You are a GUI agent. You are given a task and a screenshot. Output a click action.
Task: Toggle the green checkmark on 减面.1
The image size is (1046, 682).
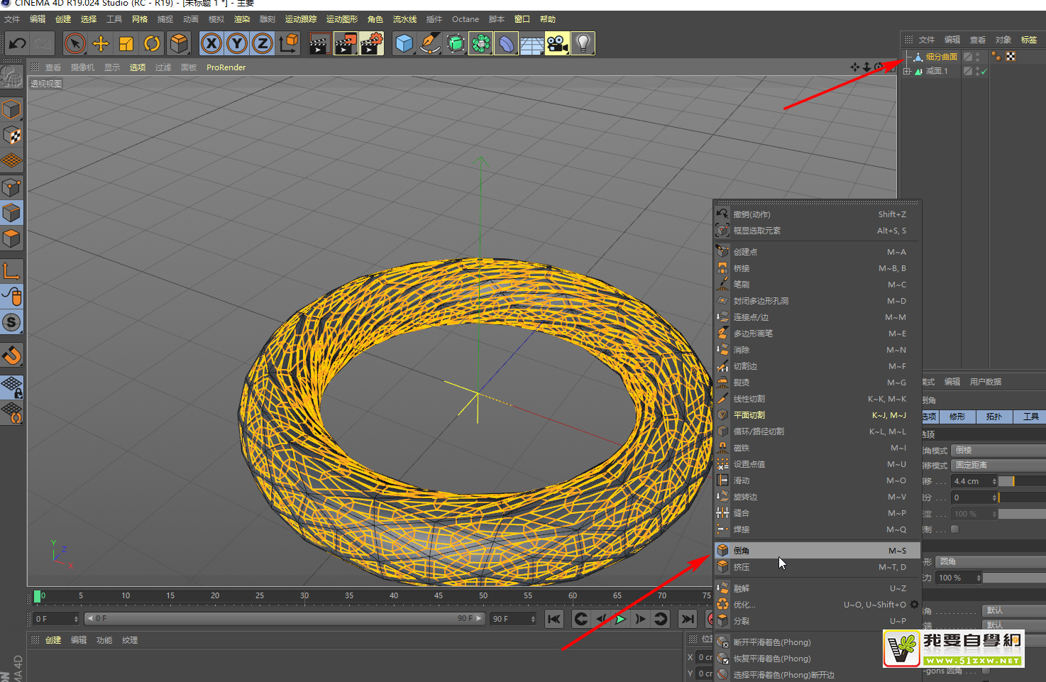pos(984,72)
